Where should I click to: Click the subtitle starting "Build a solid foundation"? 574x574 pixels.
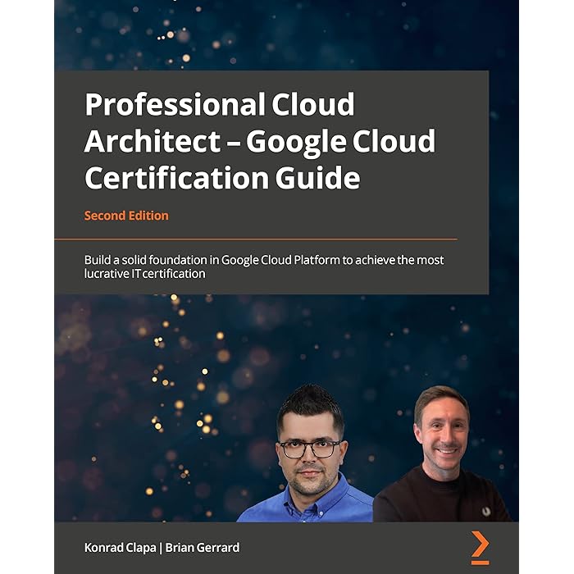(264, 266)
